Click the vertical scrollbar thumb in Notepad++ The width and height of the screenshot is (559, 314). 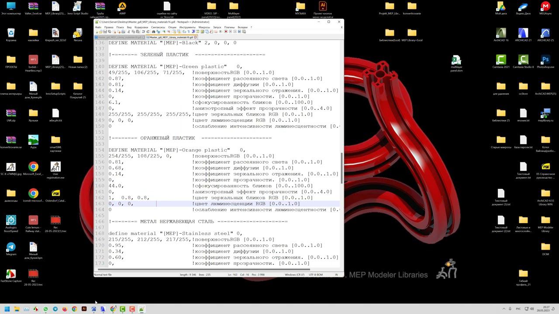coord(341,168)
